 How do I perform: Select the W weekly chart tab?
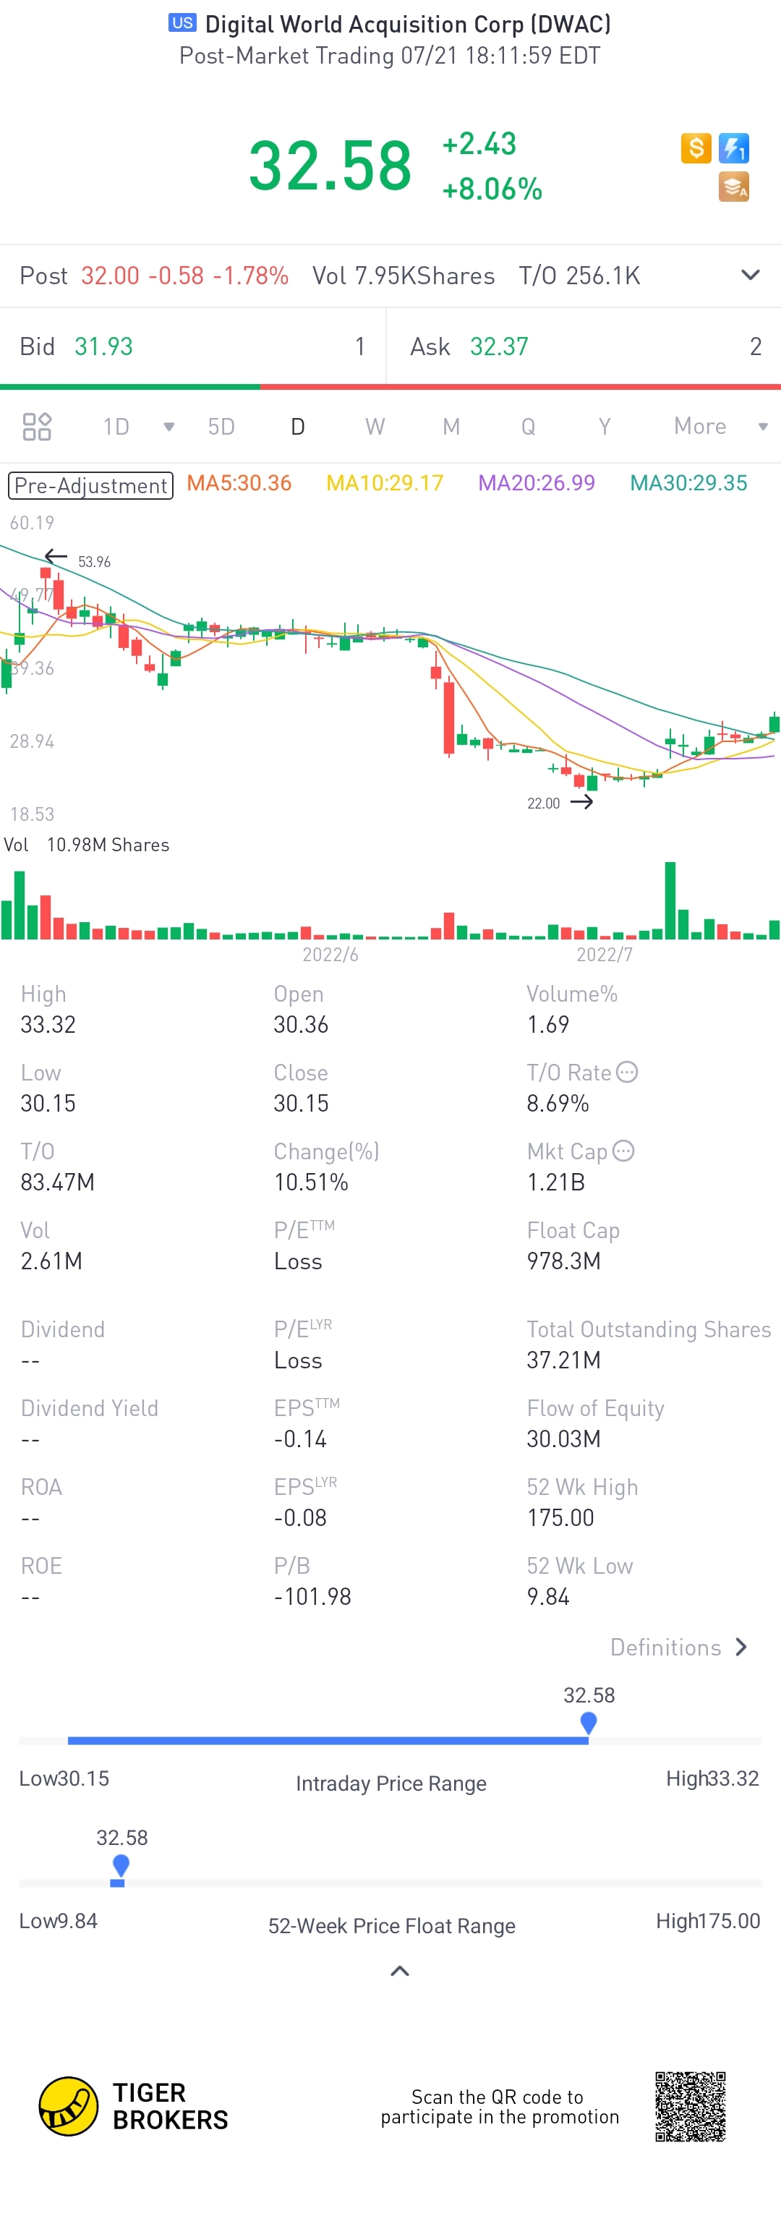[x=375, y=427]
